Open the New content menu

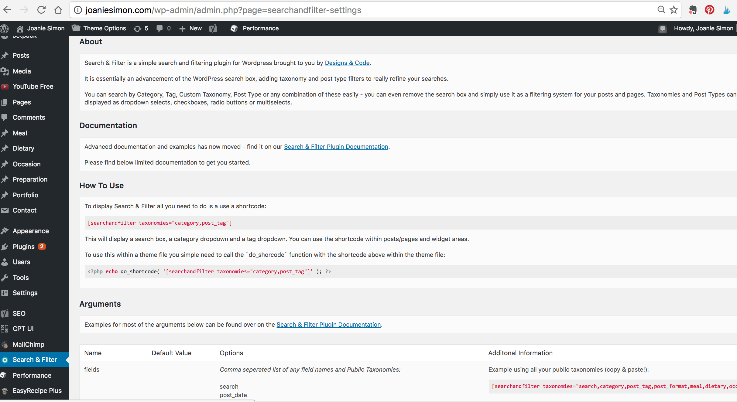[x=191, y=29]
